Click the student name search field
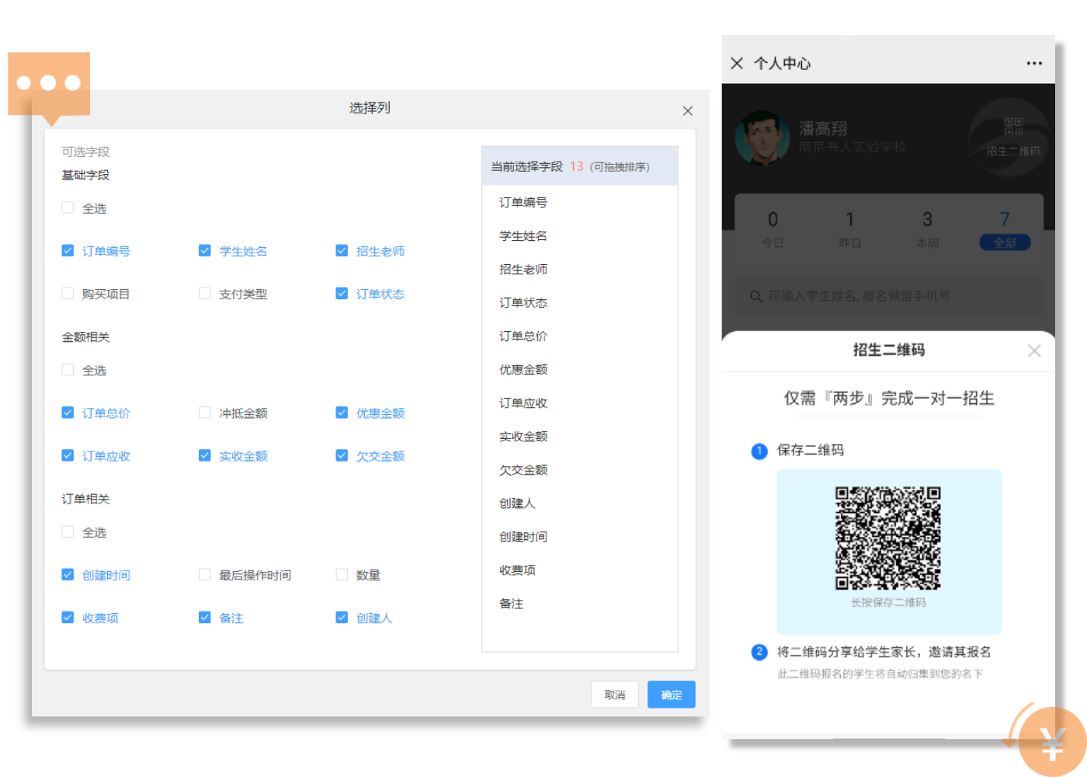Image resolution: width=1087 pixels, height=777 pixels. tap(889, 296)
